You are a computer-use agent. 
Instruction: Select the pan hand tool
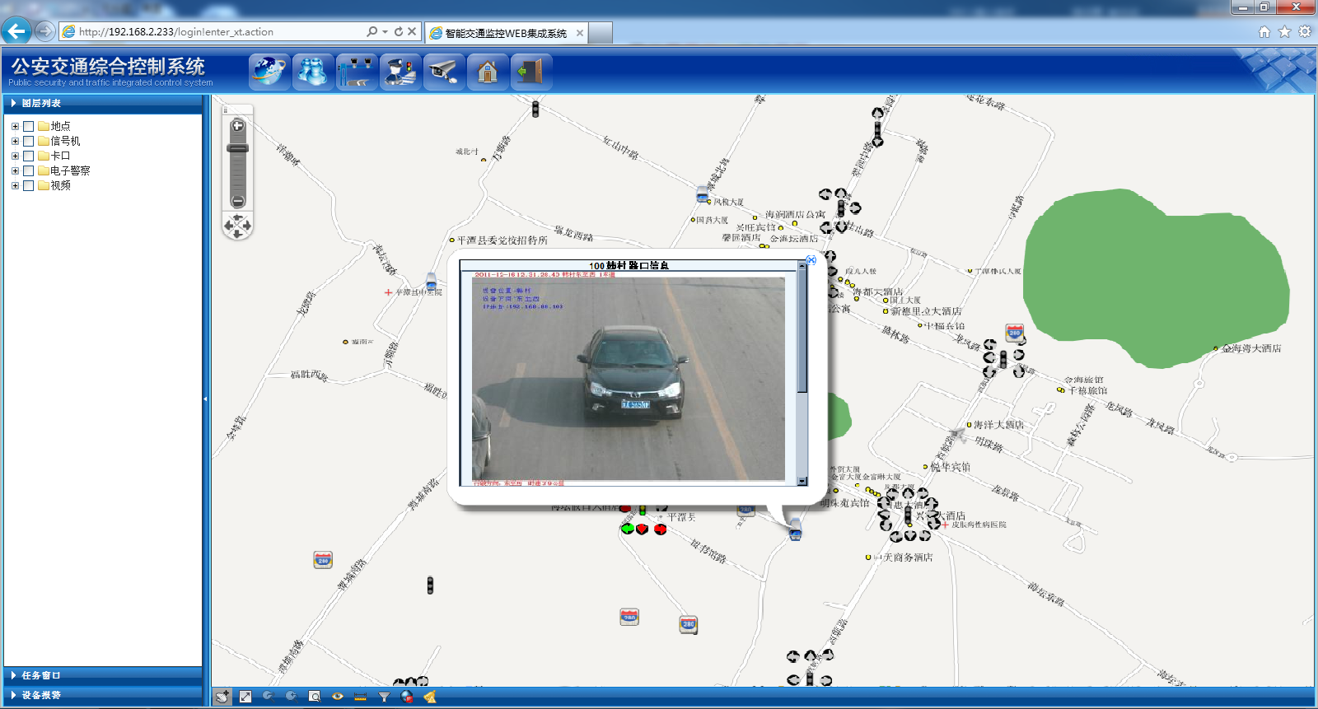tap(222, 697)
